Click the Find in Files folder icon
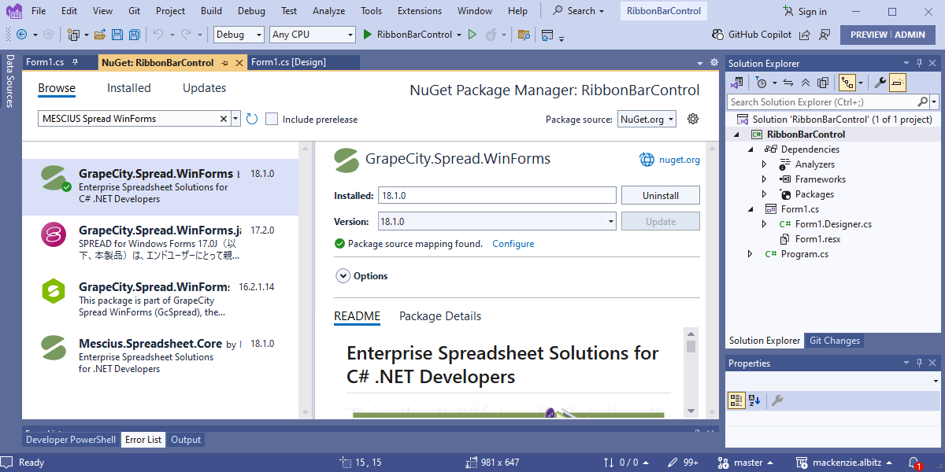This screenshot has height=472, width=945. 524,35
